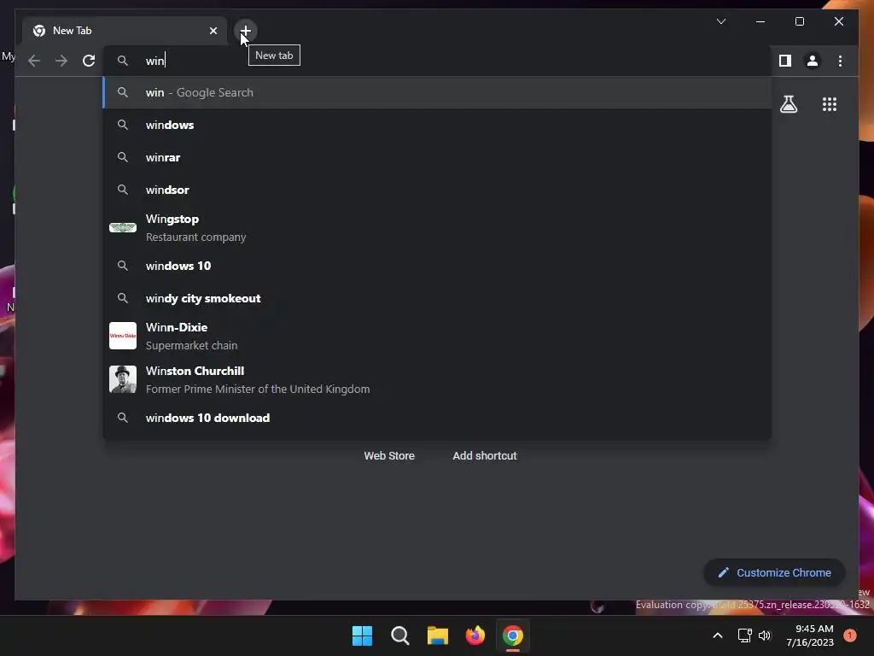Select the 'windsor' suggestion

(437, 190)
